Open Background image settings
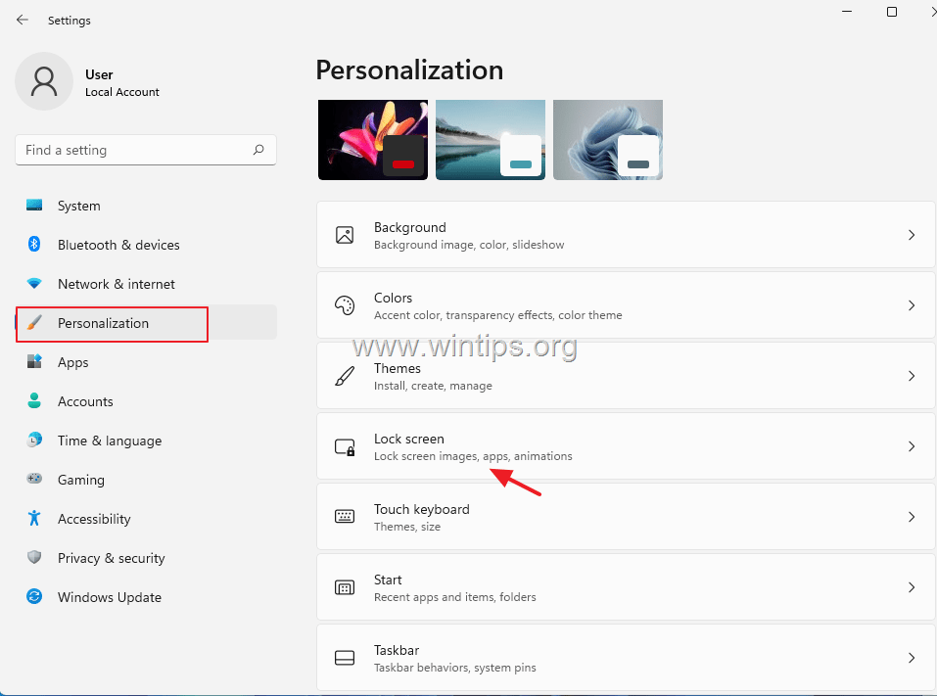The height and width of the screenshot is (696, 937). pyautogui.click(x=626, y=235)
